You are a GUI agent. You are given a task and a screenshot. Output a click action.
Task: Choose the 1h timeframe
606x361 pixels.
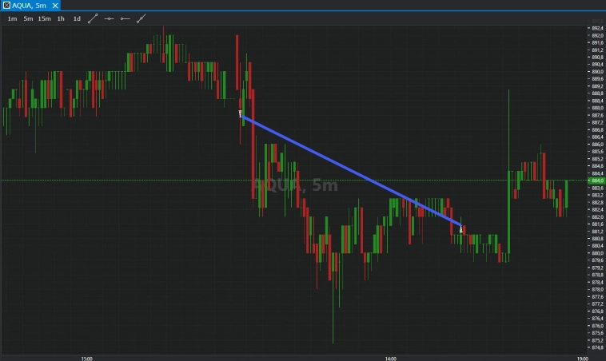[61, 18]
